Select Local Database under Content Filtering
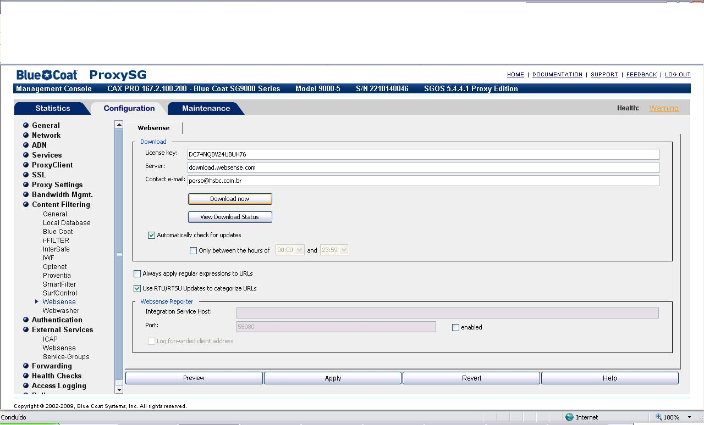Viewport: 704px width, 425px height. click(67, 223)
